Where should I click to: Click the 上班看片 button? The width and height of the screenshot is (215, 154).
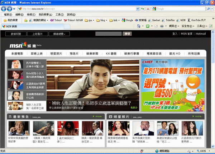[38, 34]
